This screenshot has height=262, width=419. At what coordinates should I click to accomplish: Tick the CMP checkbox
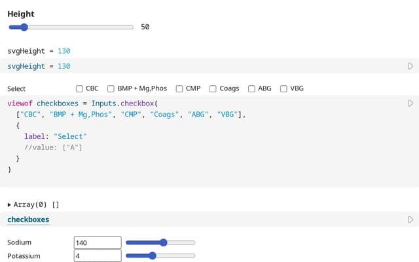point(179,88)
